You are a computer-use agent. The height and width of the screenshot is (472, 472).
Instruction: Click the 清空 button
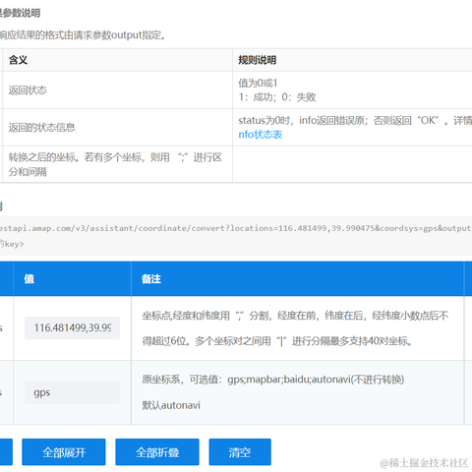(x=240, y=452)
